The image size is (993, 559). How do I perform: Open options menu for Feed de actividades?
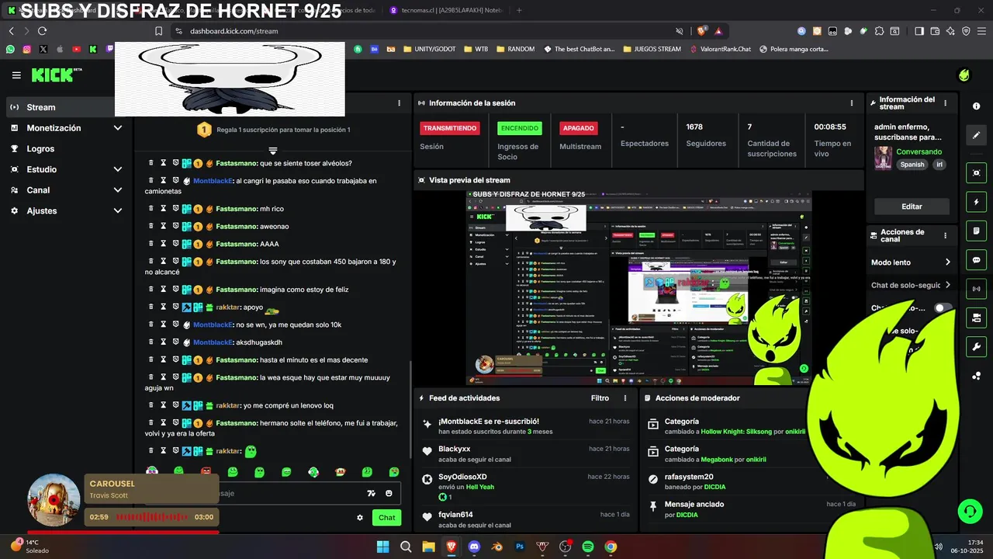point(625,398)
